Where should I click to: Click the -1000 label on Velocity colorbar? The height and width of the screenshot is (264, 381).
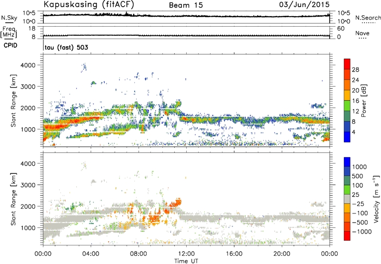click(x=362, y=232)
